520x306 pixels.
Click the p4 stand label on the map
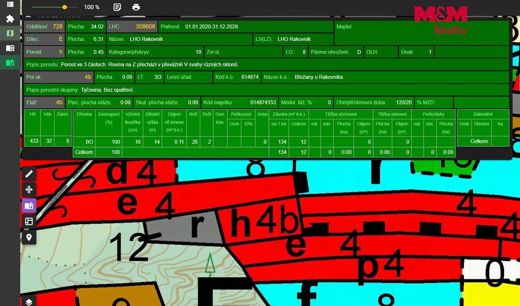382,267
